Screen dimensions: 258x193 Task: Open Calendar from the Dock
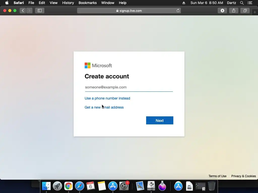coord(90,186)
